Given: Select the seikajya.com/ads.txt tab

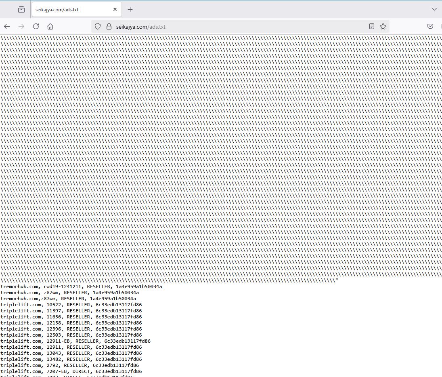Looking at the screenshot, I should click(77, 10).
